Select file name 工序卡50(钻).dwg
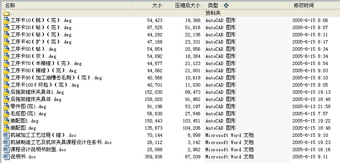 [33, 49]
